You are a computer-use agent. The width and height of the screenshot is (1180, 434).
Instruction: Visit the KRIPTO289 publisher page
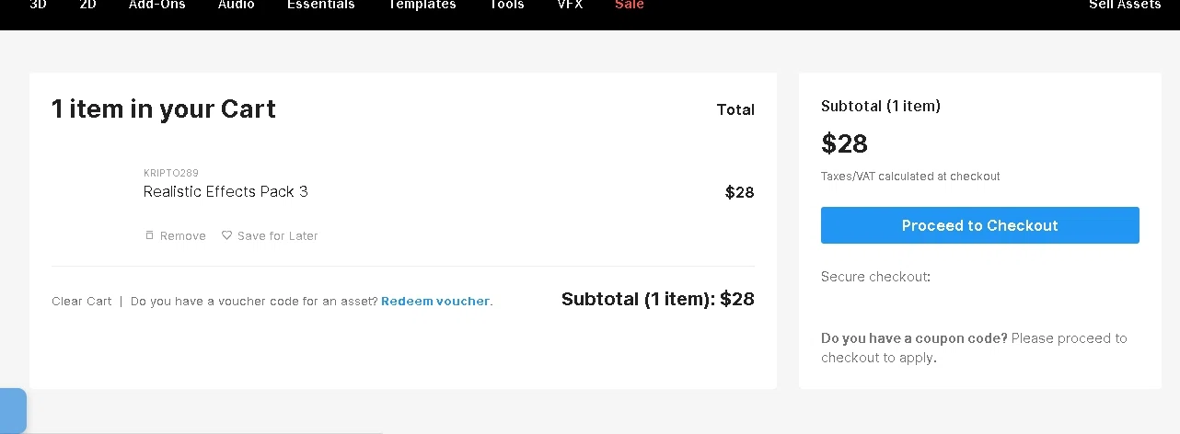(x=171, y=173)
